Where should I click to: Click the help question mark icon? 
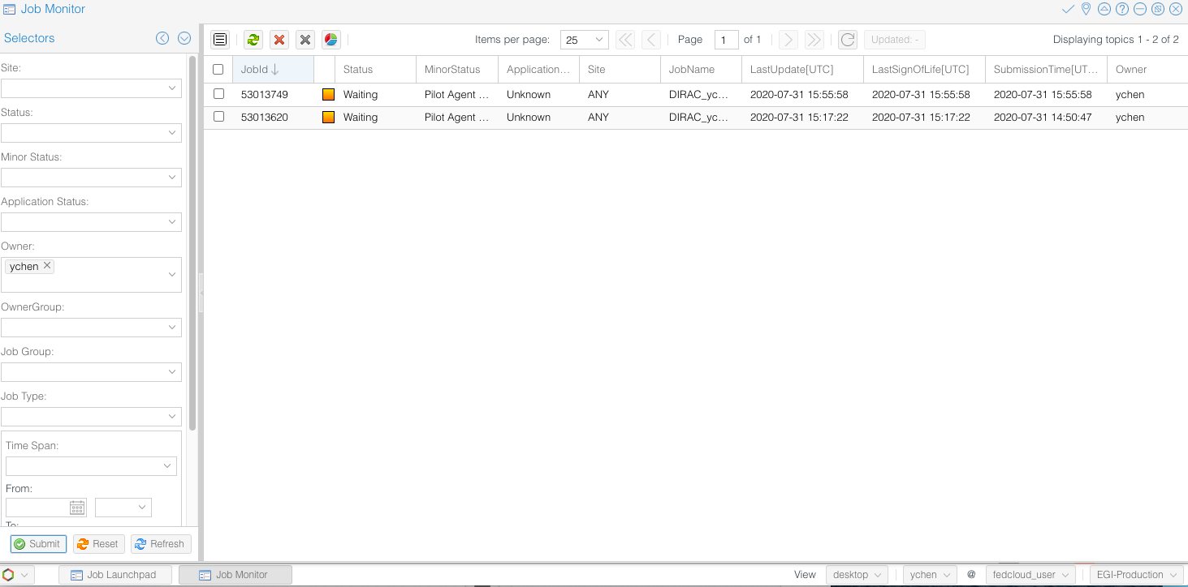(x=1122, y=10)
